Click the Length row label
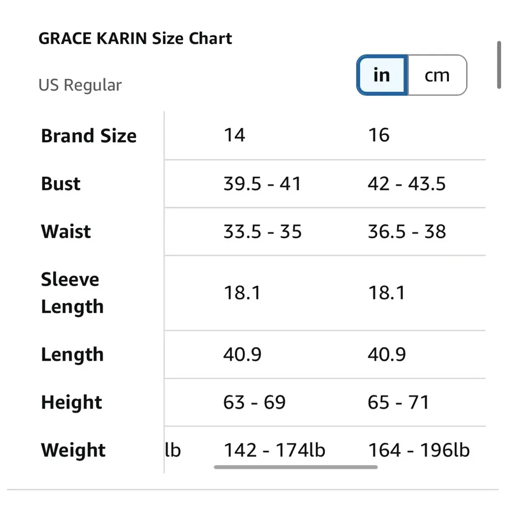The width and height of the screenshot is (505, 505). 72,355
